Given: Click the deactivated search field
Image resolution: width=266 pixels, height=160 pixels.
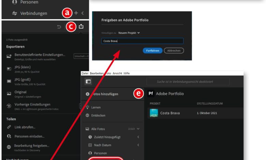Looking at the screenshot, I should click(188, 82).
